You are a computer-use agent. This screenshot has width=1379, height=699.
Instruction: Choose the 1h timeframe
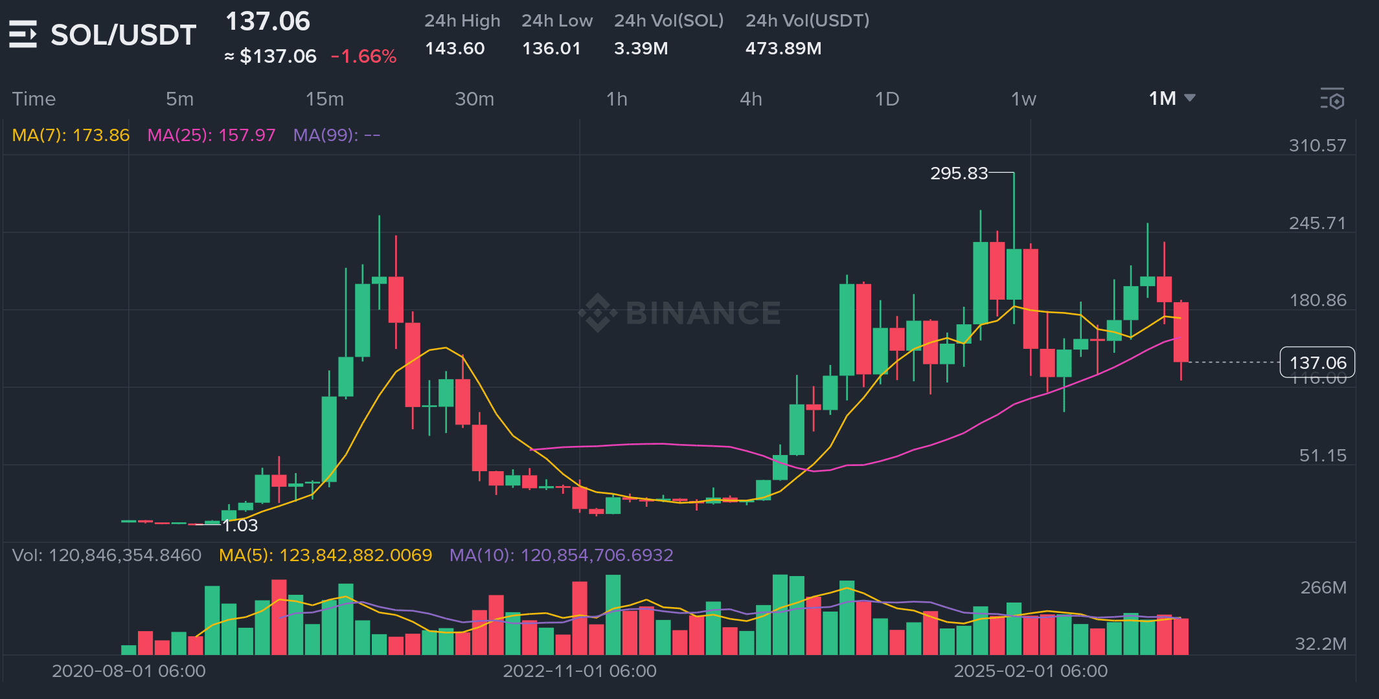[x=617, y=99]
